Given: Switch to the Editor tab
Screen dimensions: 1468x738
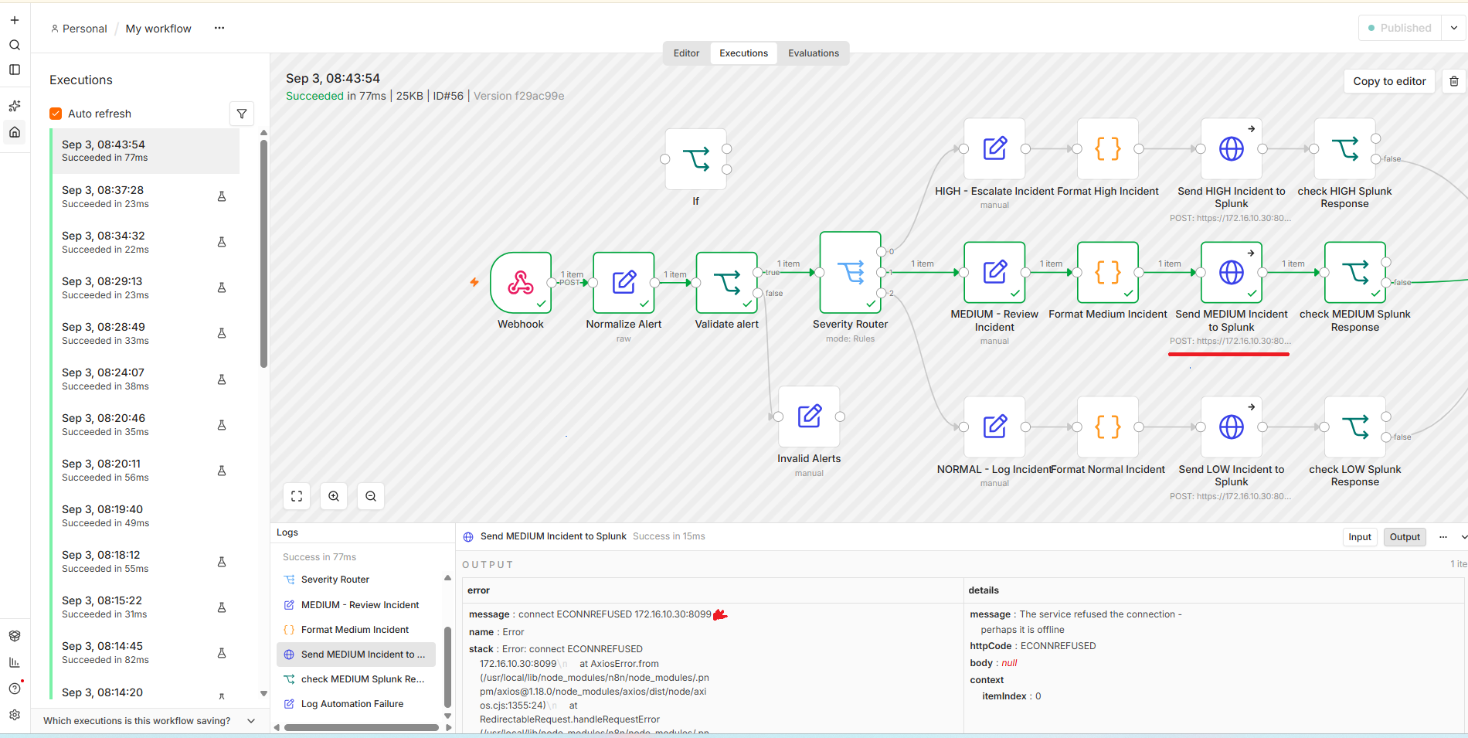Looking at the screenshot, I should coord(686,53).
